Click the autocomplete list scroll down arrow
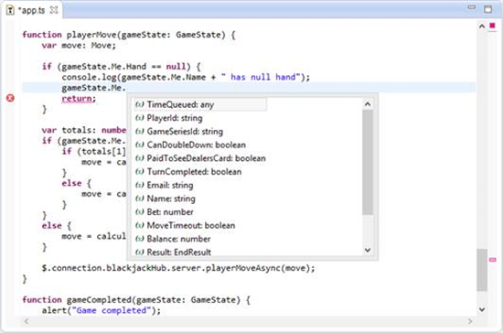This screenshot has width=503, height=333. pos(368,250)
